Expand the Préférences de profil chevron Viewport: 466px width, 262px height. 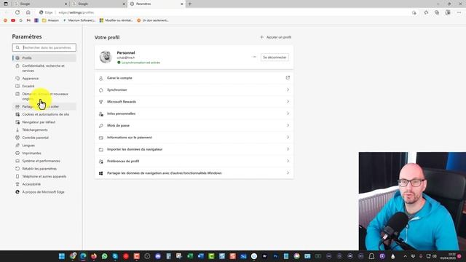[x=288, y=161]
